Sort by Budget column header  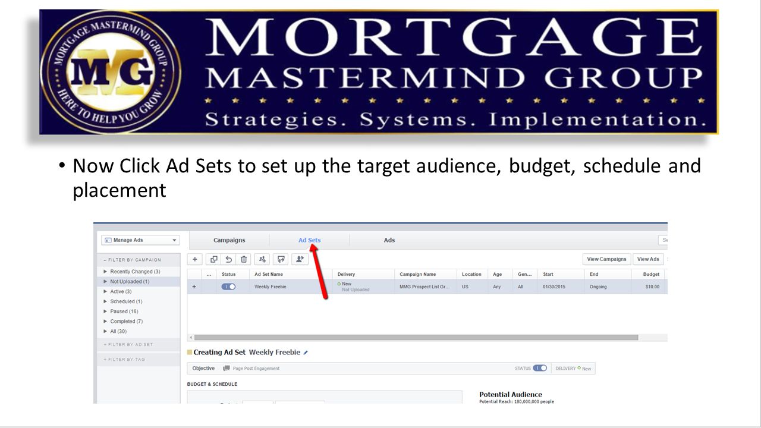648,275
